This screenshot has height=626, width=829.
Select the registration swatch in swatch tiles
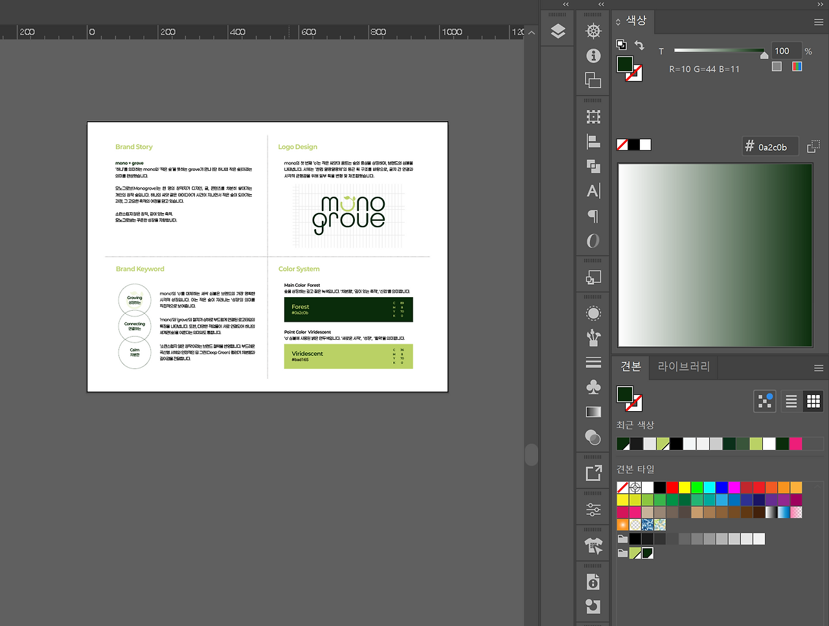[635, 487]
